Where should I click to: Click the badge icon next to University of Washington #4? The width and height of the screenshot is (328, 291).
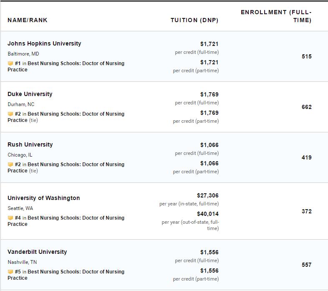(10, 218)
